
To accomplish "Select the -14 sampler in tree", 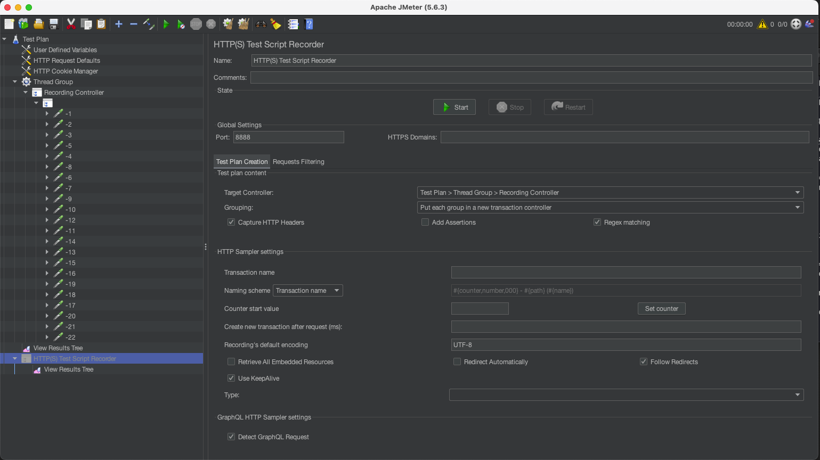I will click(70, 241).
